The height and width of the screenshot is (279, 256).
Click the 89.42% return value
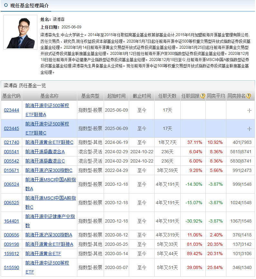pos(194,254)
